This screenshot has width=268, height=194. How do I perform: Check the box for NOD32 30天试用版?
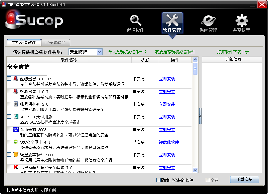tap(9, 116)
